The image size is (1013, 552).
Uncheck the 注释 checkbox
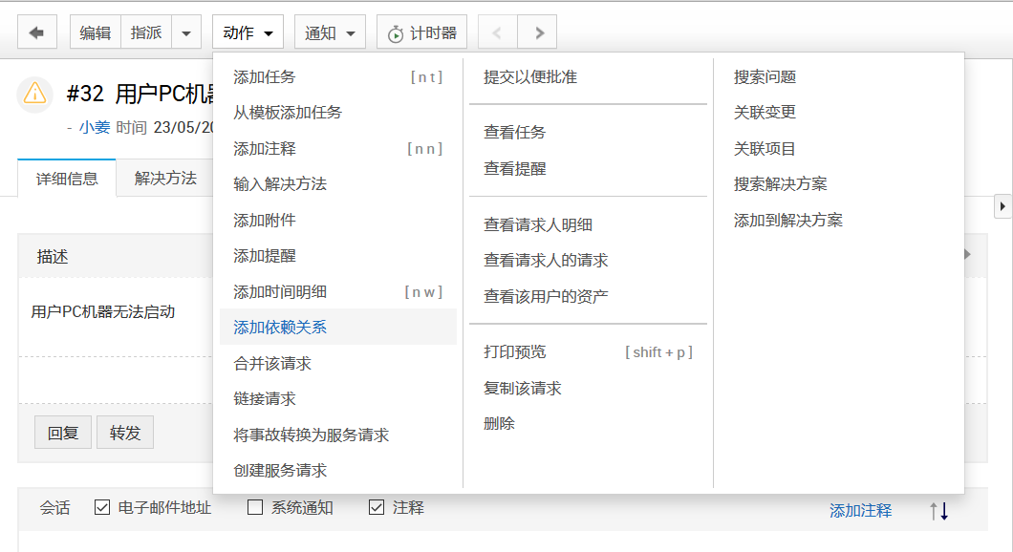(377, 508)
